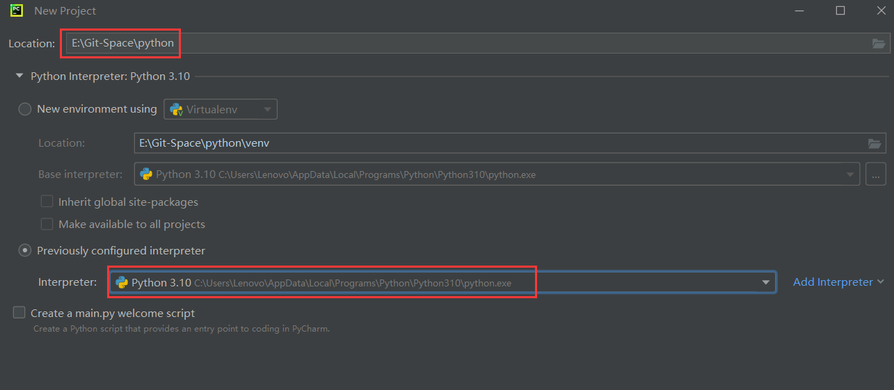Collapse the Python Interpreter section
Image resolution: width=894 pixels, height=390 pixels.
click(x=19, y=76)
